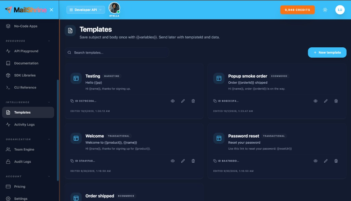Click the Templates page header document icon
This screenshot has height=201, width=351.
pyautogui.click(x=70, y=31)
